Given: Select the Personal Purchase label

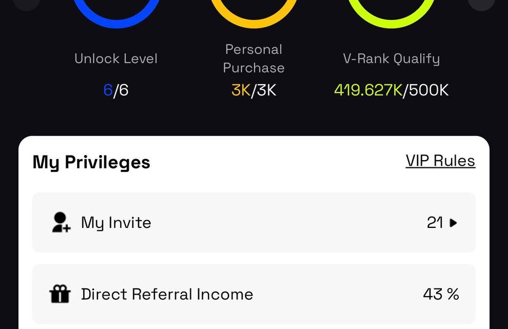Looking at the screenshot, I should pos(253,59).
